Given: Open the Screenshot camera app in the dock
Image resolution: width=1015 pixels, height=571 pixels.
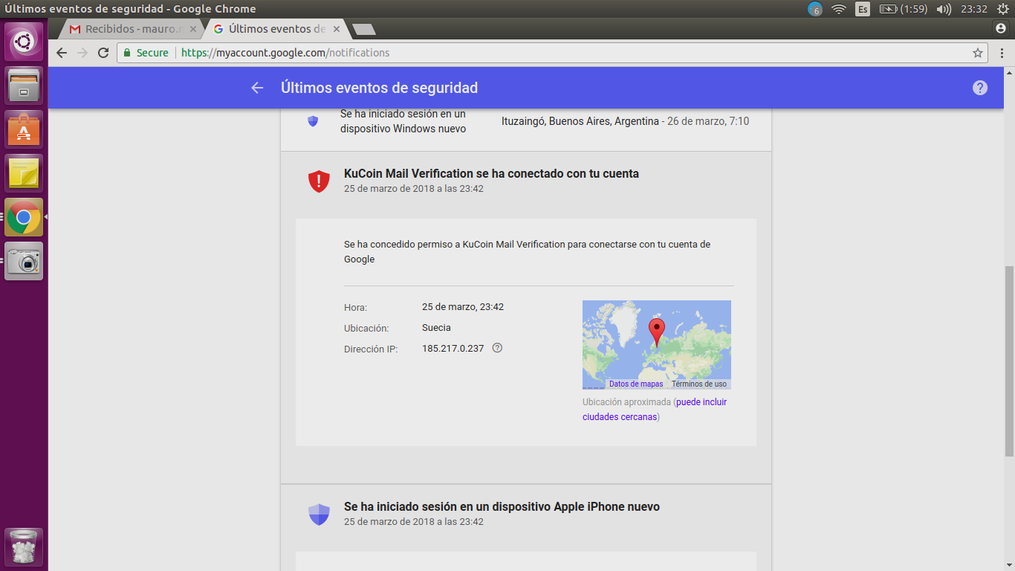Looking at the screenshot, I should [x=24, y=261].
